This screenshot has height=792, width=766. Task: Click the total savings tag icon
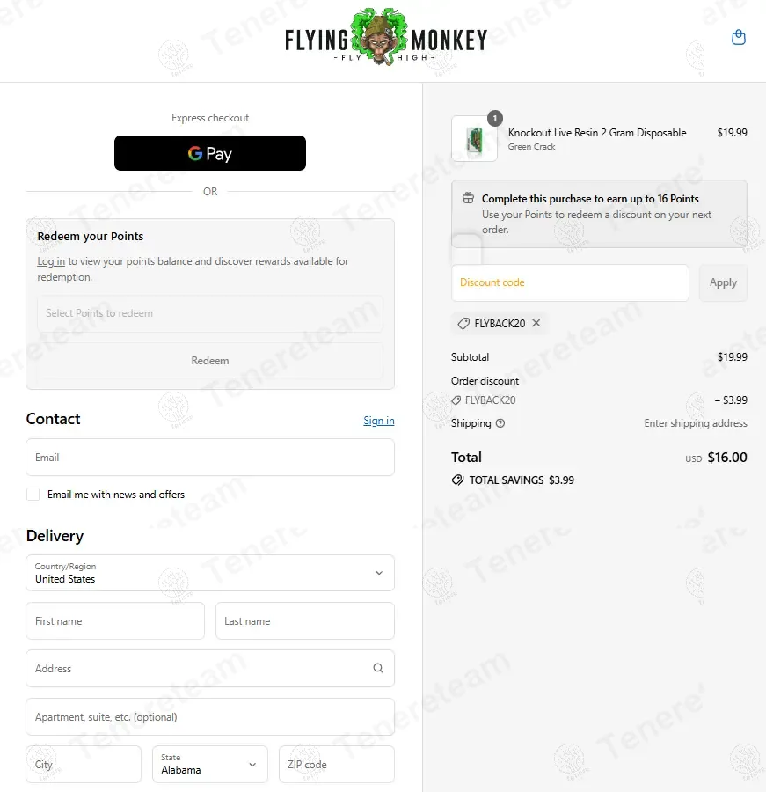coord(457,480)
